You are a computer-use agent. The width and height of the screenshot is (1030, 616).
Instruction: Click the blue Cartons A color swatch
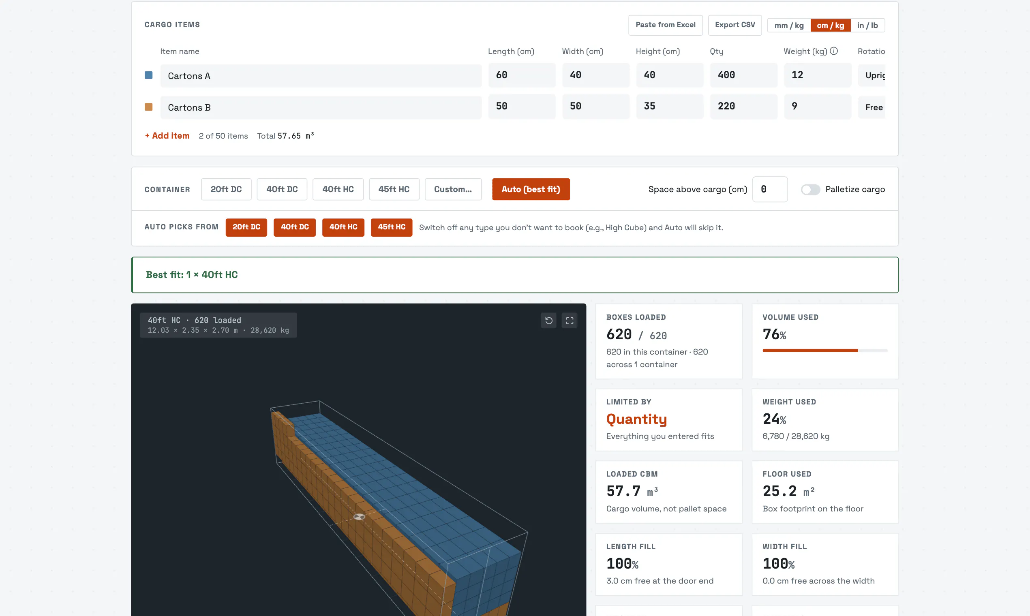tap(148, 75)
